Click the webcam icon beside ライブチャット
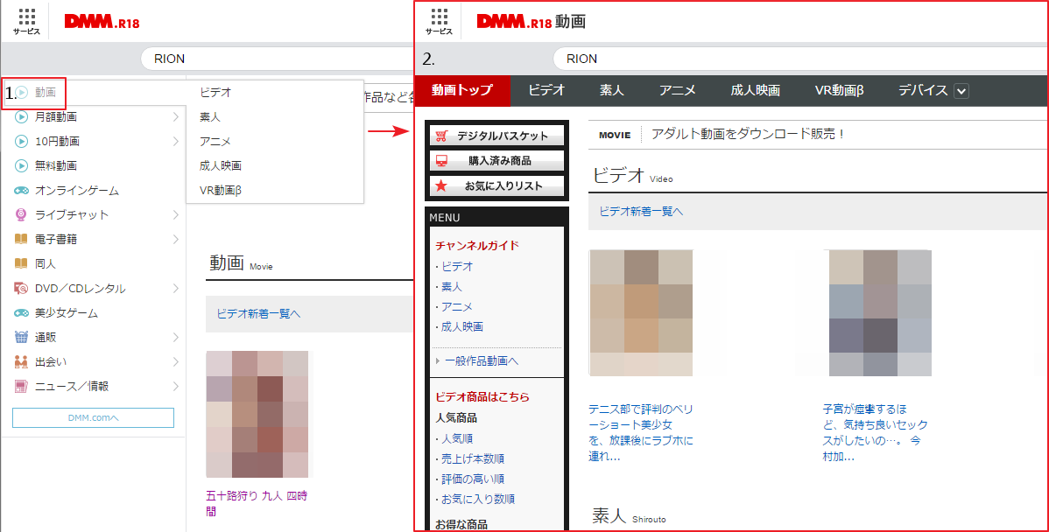The width and height of the screenshot is (1049, 532). pyautogui.click(x=21, y=214)
